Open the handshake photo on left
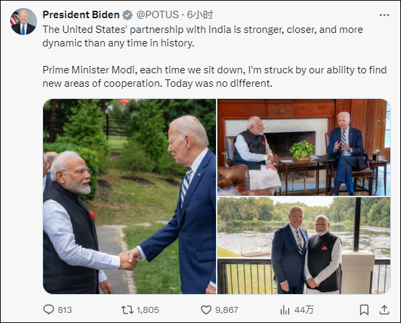The height and width of the screenshot is (323, 401). (129, 196)
